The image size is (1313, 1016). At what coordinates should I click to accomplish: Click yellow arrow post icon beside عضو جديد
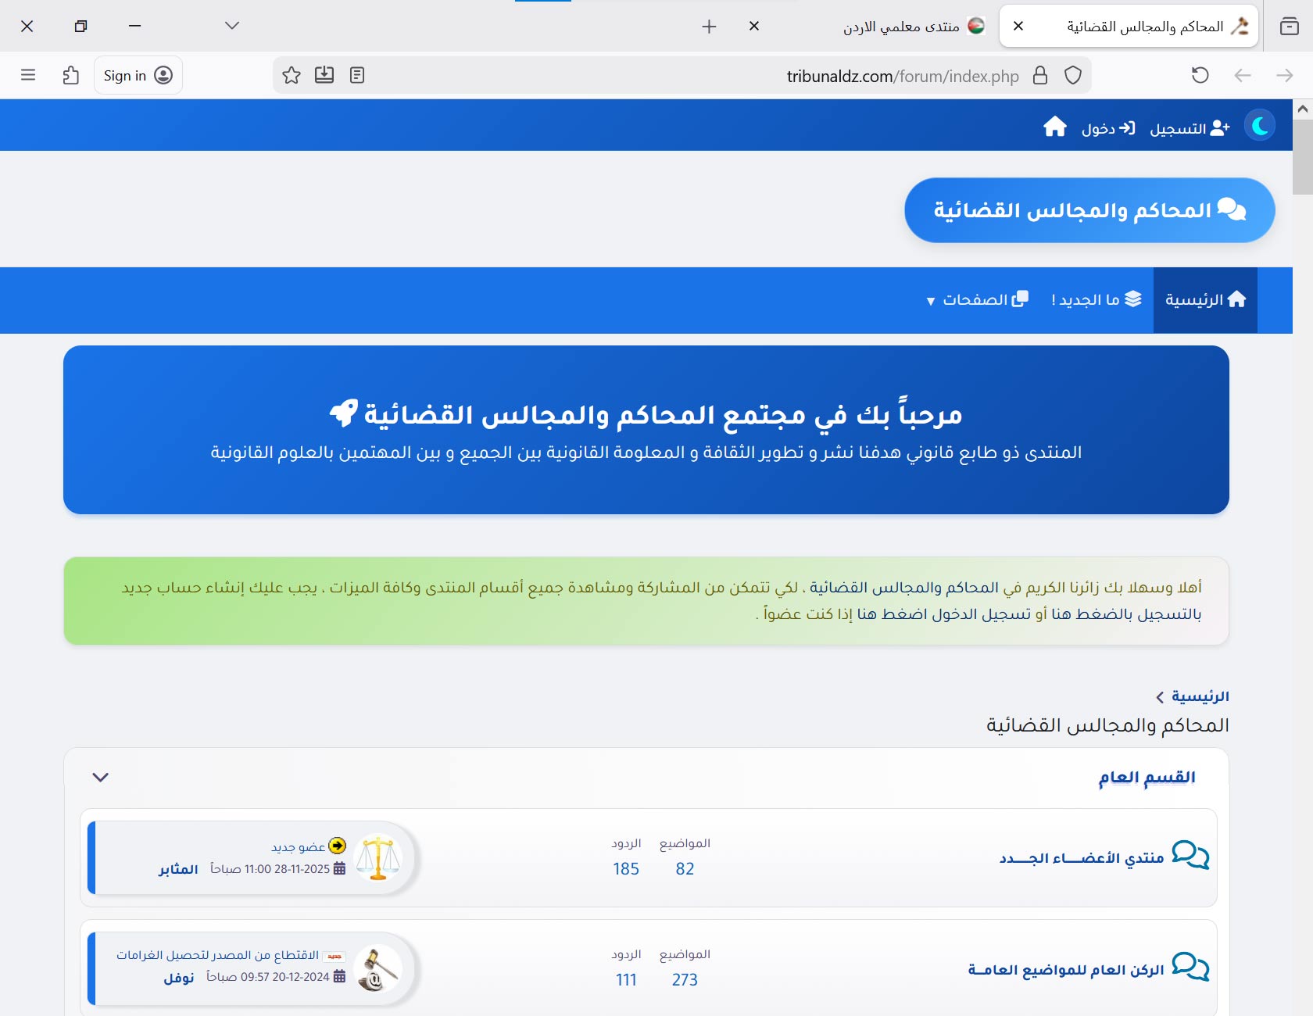pyautogui.click(x=337, y=846)
